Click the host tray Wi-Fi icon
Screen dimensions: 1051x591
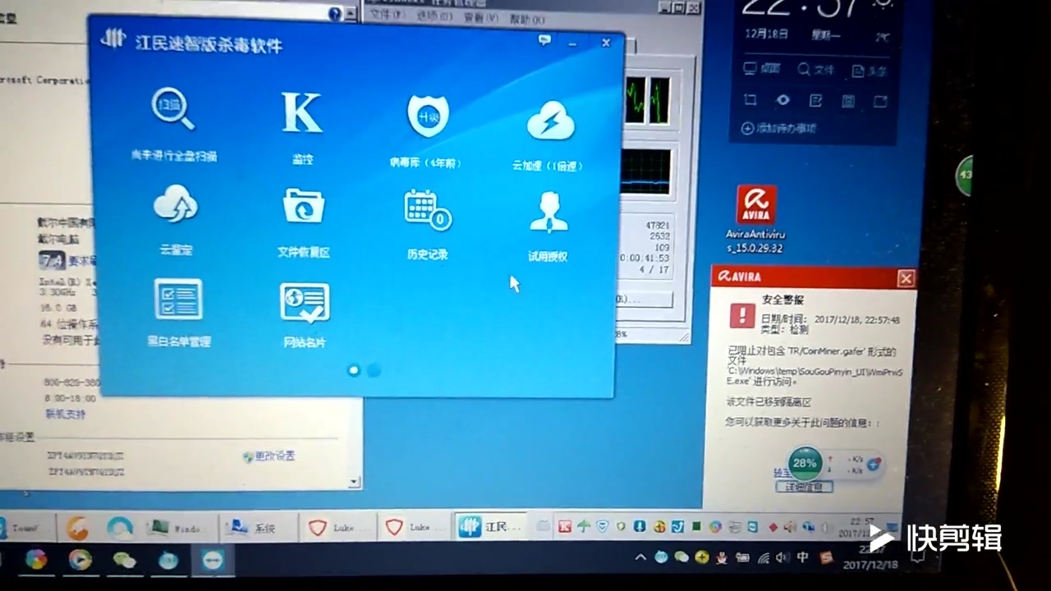click(763, 558)
